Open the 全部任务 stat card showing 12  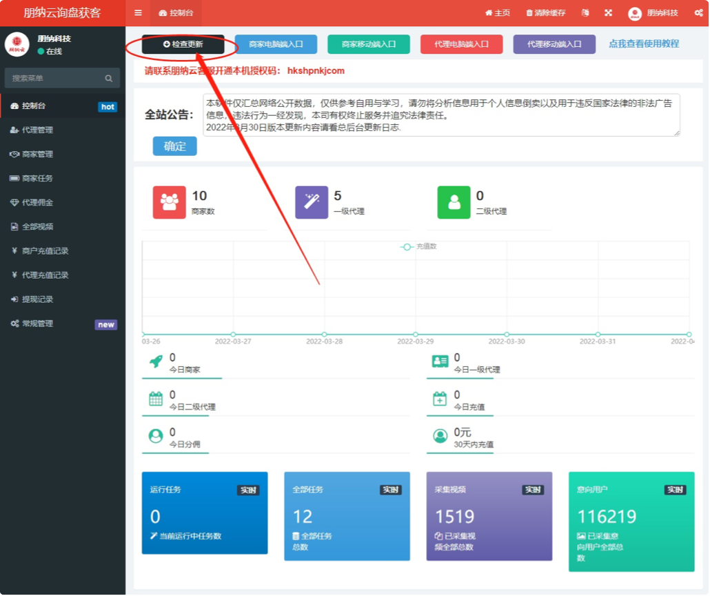tap(347, 516)
